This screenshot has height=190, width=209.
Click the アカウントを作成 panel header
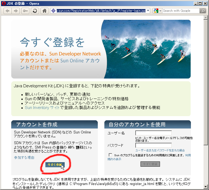click(x=55, y=124)
